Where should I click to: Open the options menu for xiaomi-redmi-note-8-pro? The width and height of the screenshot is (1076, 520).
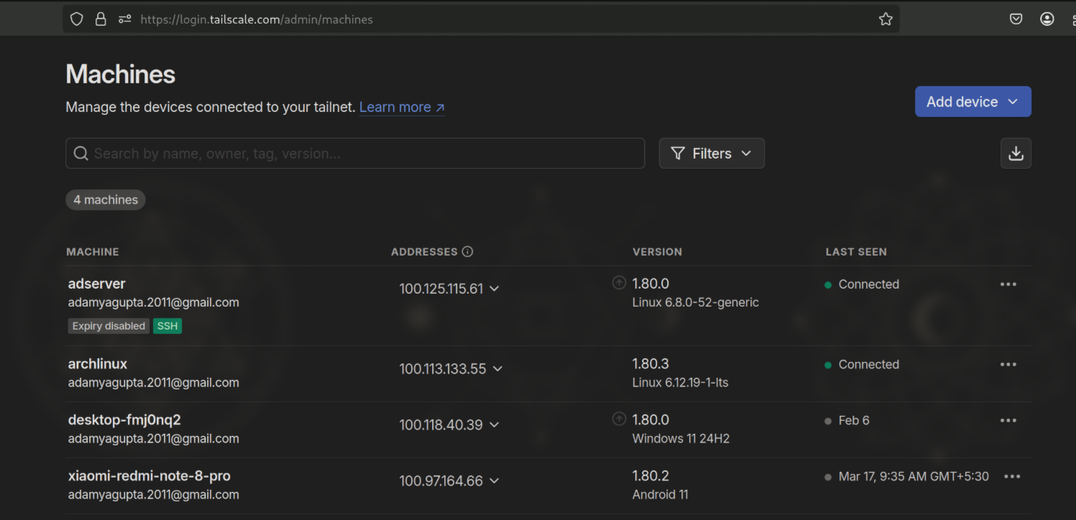coord(1012,476)
